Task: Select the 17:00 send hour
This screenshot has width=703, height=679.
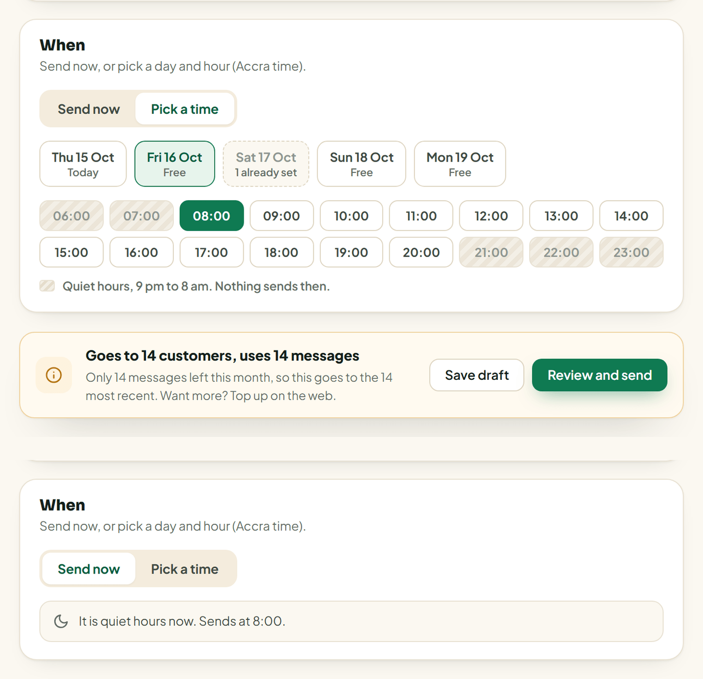Action: click(x=211, y=252)
